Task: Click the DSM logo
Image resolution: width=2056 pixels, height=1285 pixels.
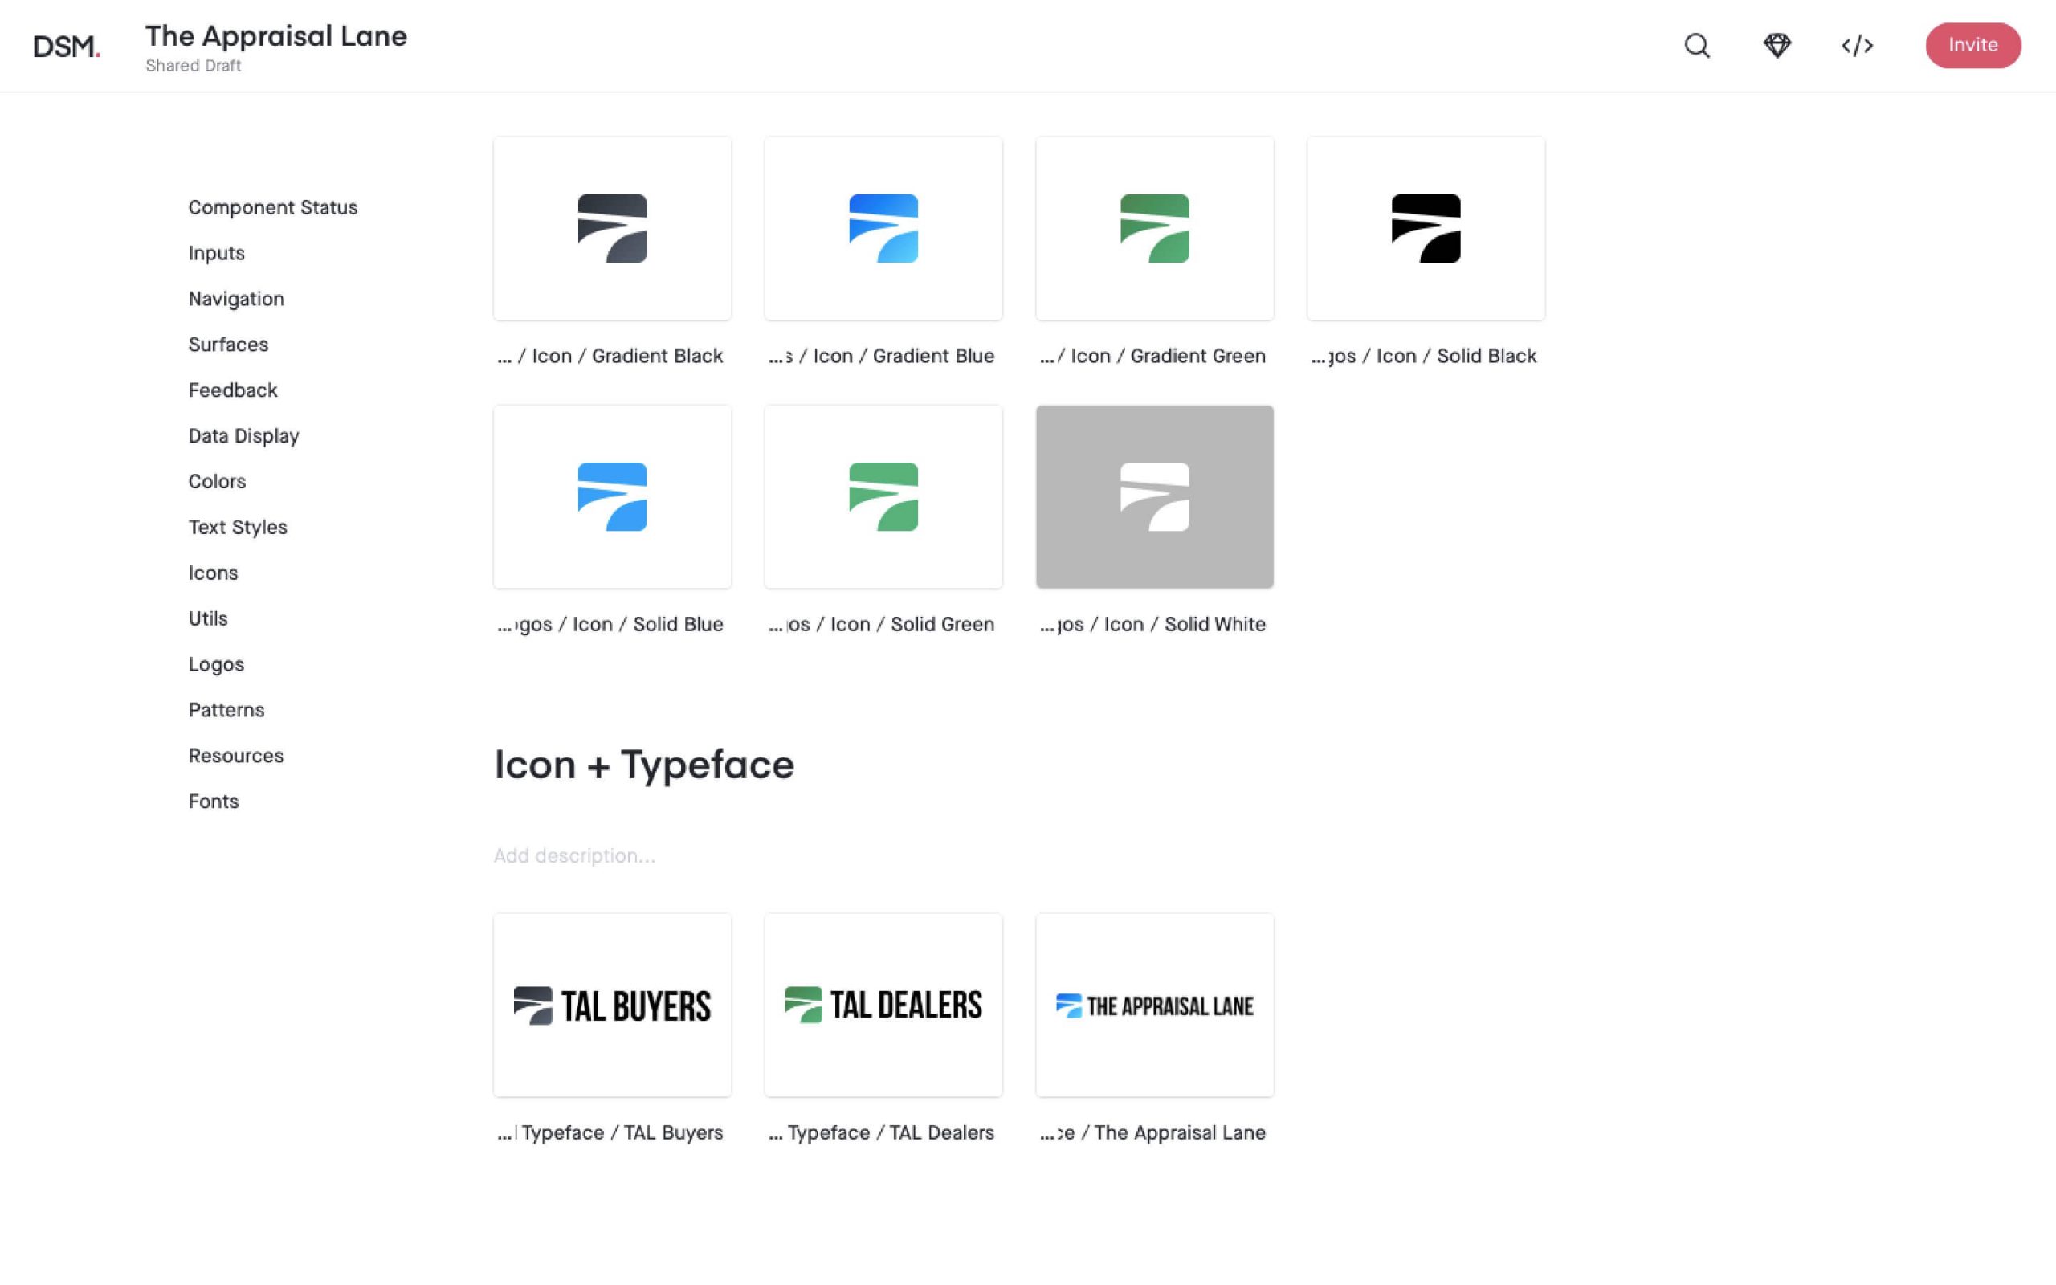Action: pyautogui.click(x=67, y=46)
